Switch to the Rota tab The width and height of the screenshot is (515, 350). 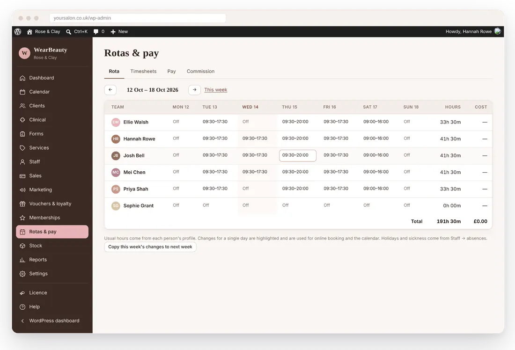click(x=114, y=71)
